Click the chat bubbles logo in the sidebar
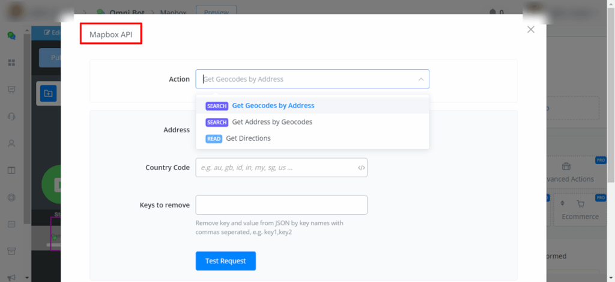Screen dimensions: 615x282 pyautogui.click(x=11, y=35)
